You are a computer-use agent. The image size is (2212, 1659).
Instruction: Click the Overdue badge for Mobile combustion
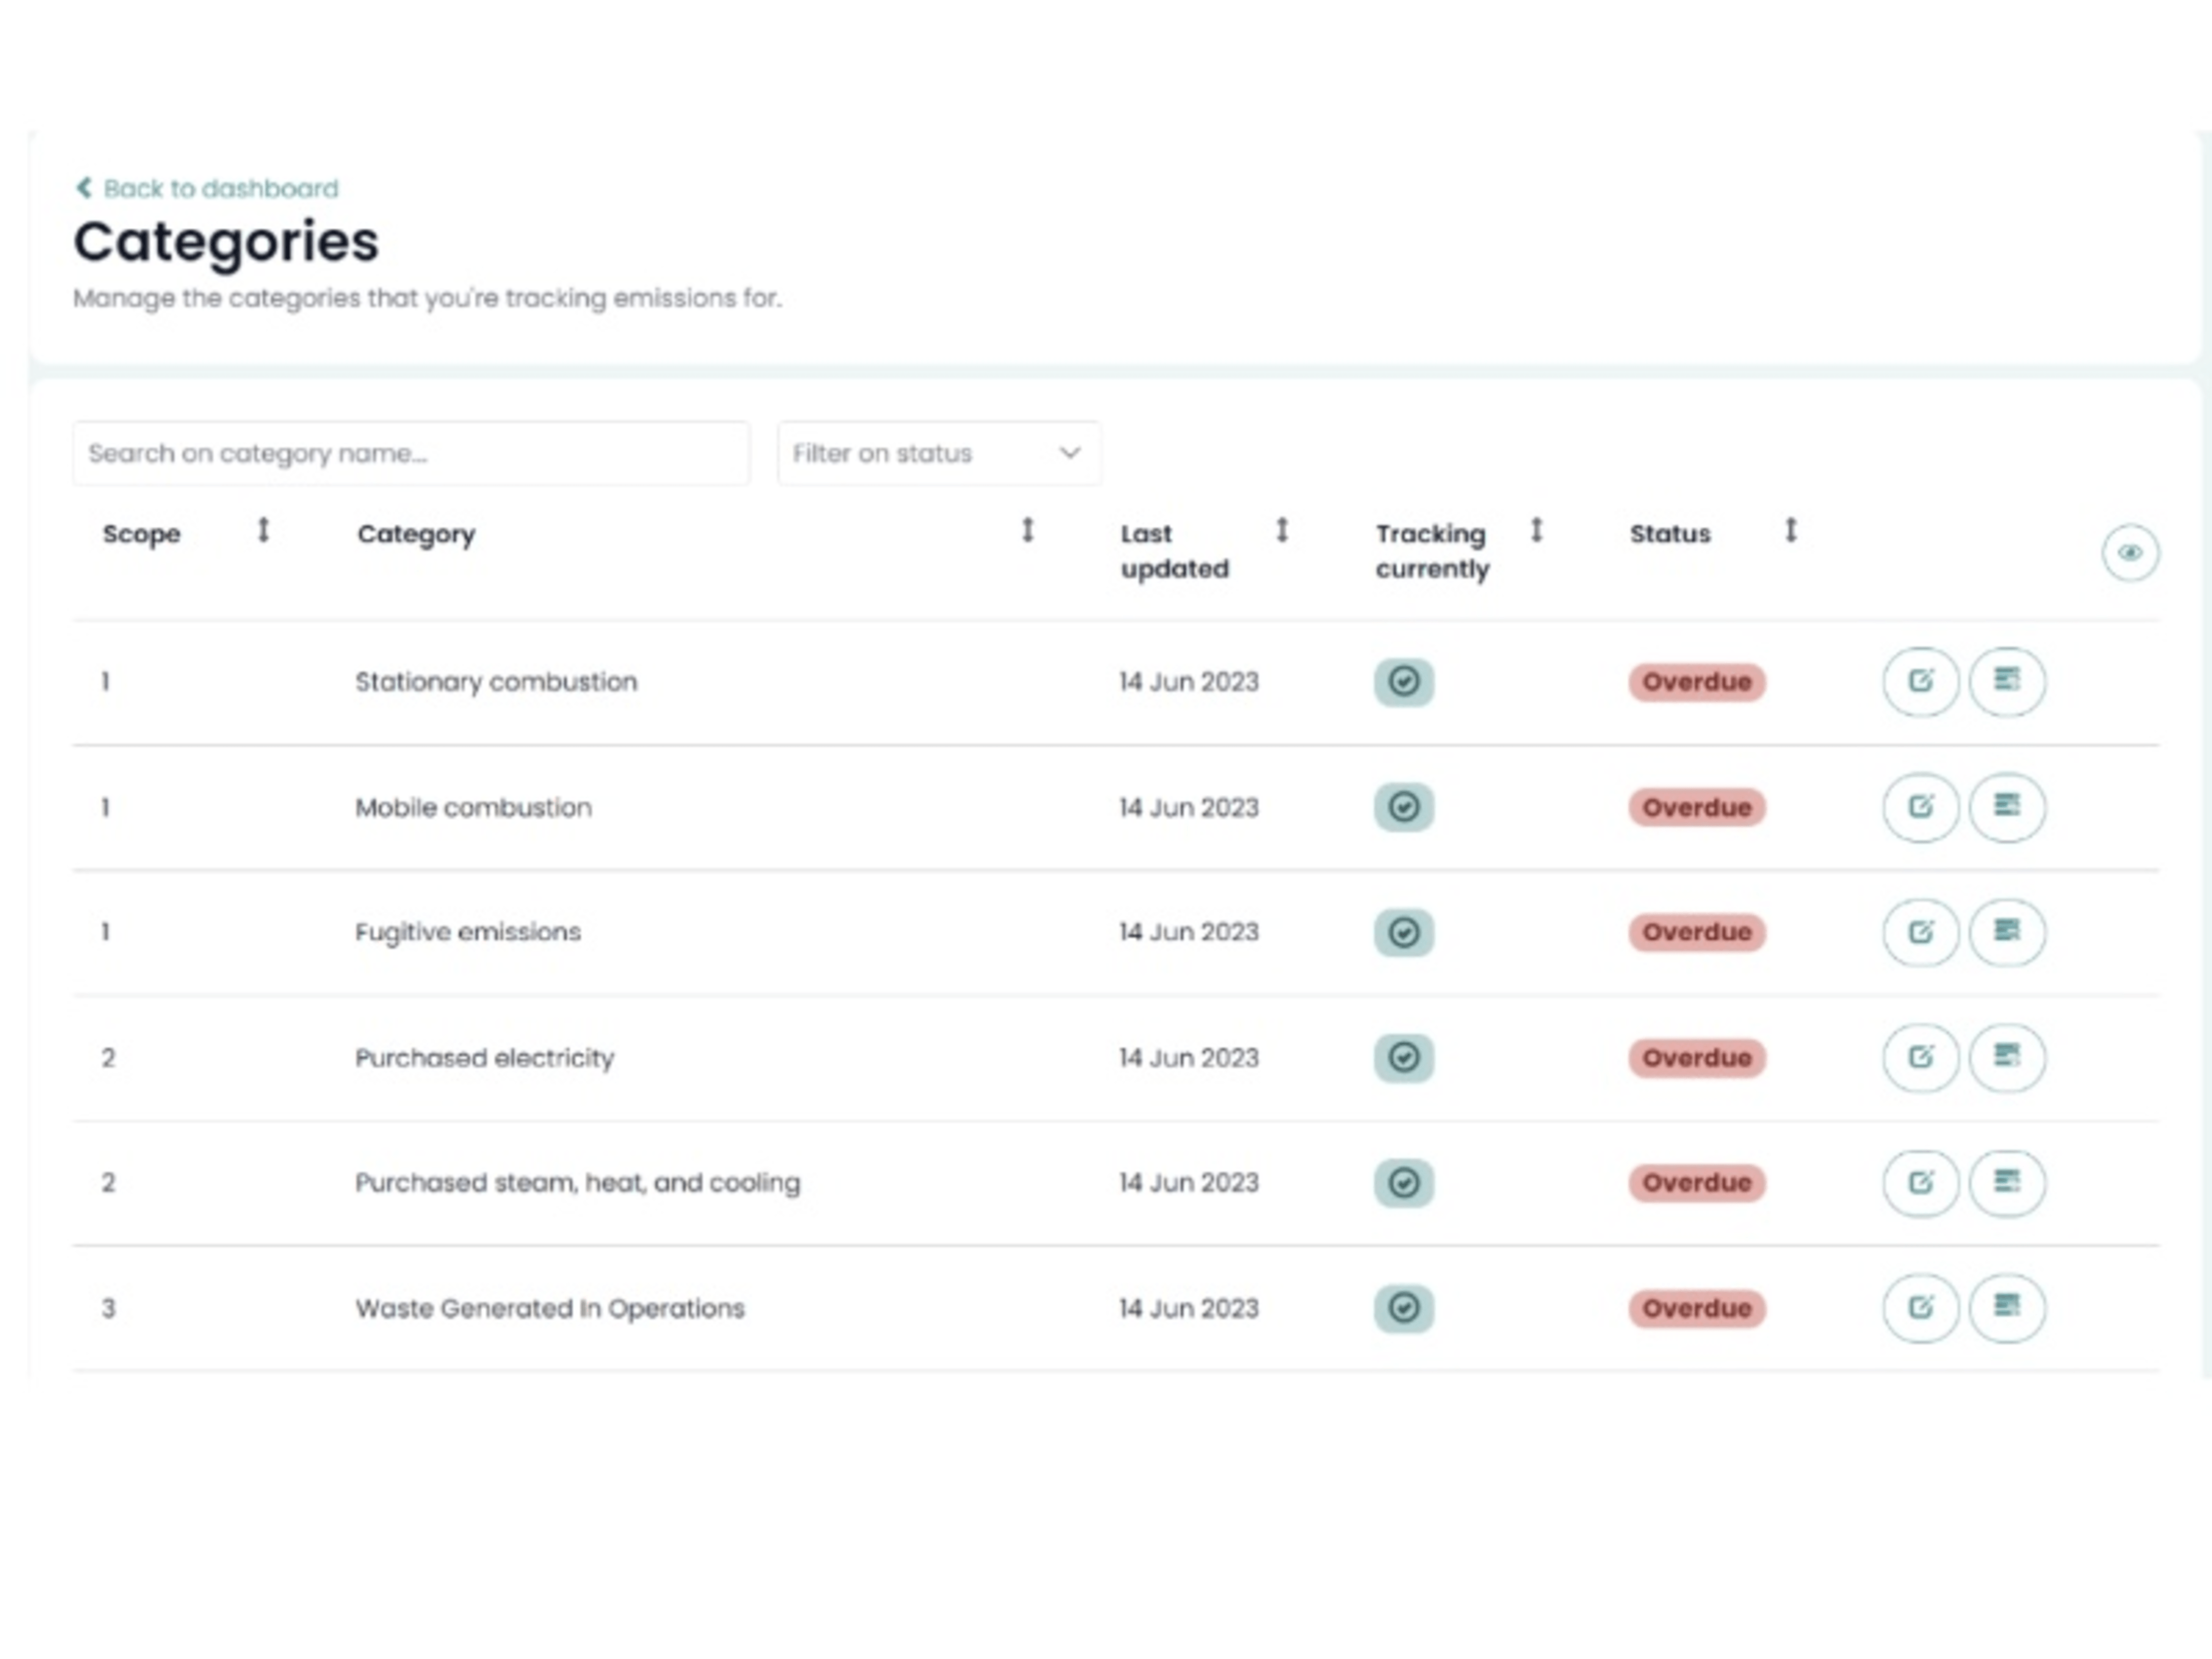[1696, 807]
